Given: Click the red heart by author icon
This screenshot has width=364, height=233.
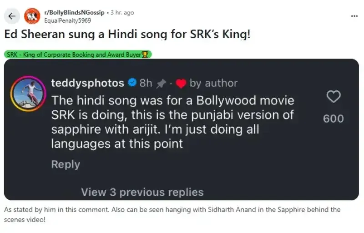Looking at the screenshot, I should click(181, 84).
